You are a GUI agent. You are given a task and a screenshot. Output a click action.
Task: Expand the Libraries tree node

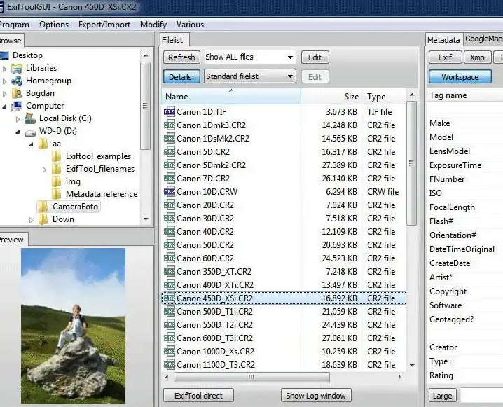point(4,69)
